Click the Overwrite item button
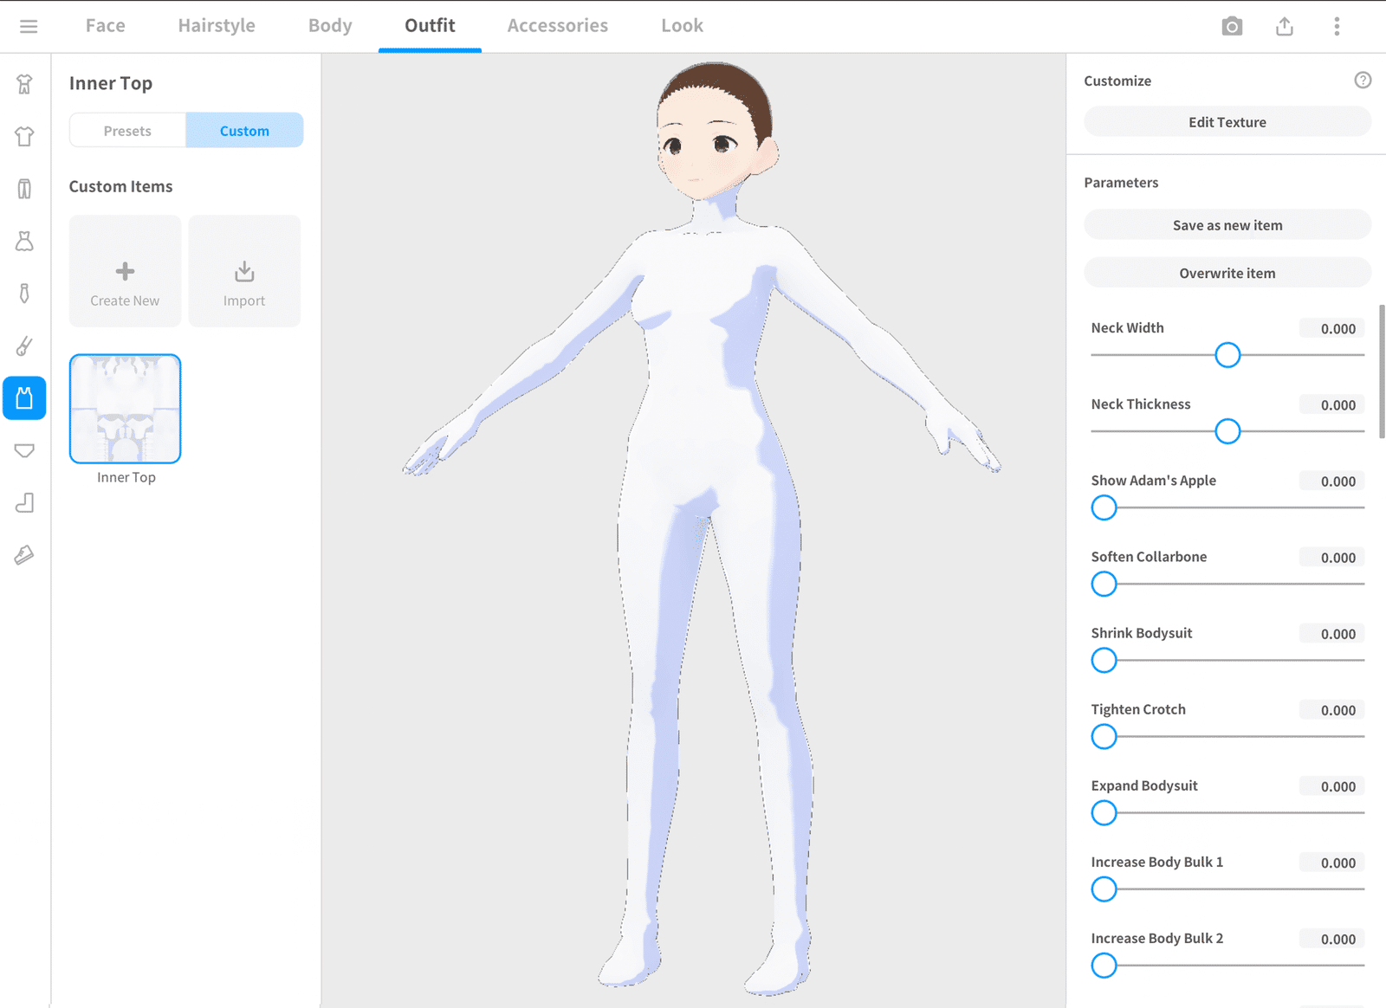The height and width of the screenshot is (1008, 1386). pyautogui.click(x=1227, y=273)
